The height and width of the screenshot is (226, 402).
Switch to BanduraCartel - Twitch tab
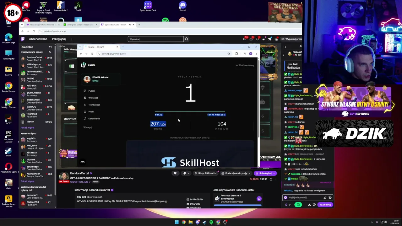118,25
